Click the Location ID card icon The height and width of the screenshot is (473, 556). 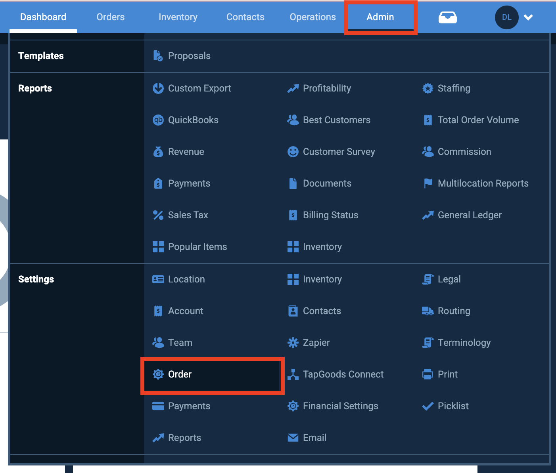click(158, 279)
